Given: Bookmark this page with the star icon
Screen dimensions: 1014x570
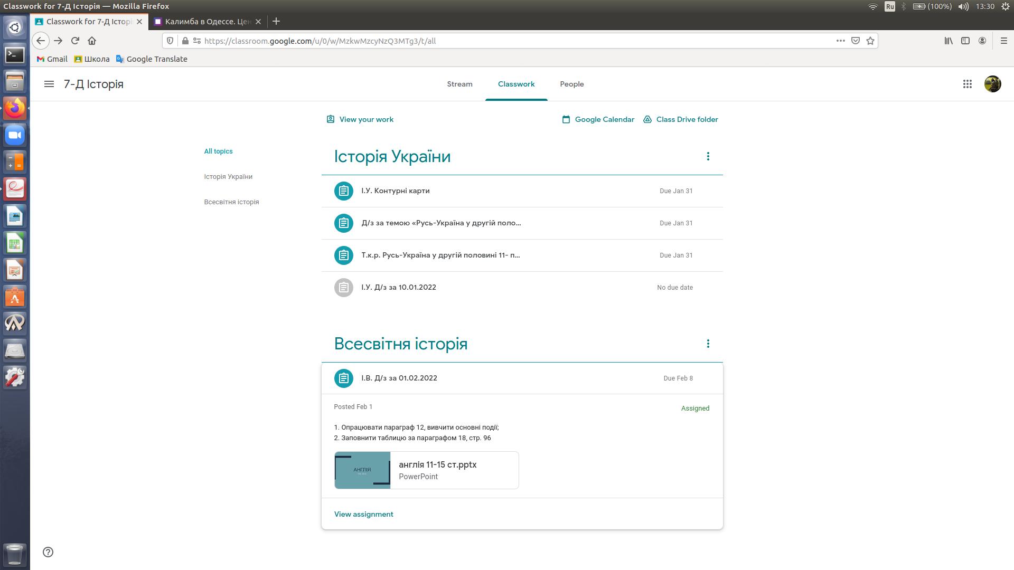Looking at the screenshot, I should [x=870, y=41].
